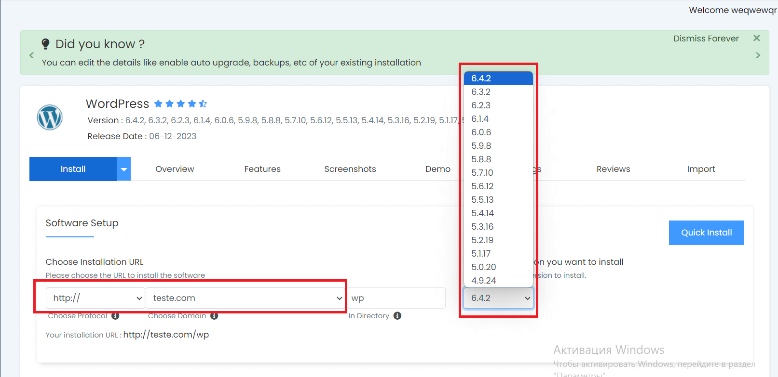Image resolution: width=778 pixels, height=377 pixels.
Task: Select version 6.2.3 in list
Action: click(498, 105)
